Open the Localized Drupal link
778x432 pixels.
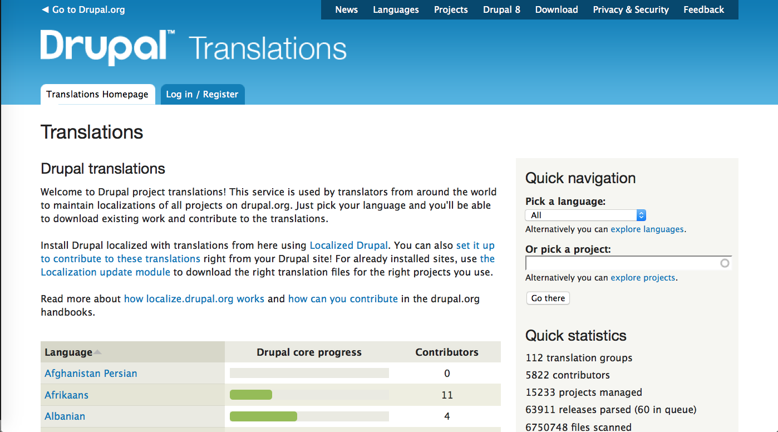pos(348,245)
